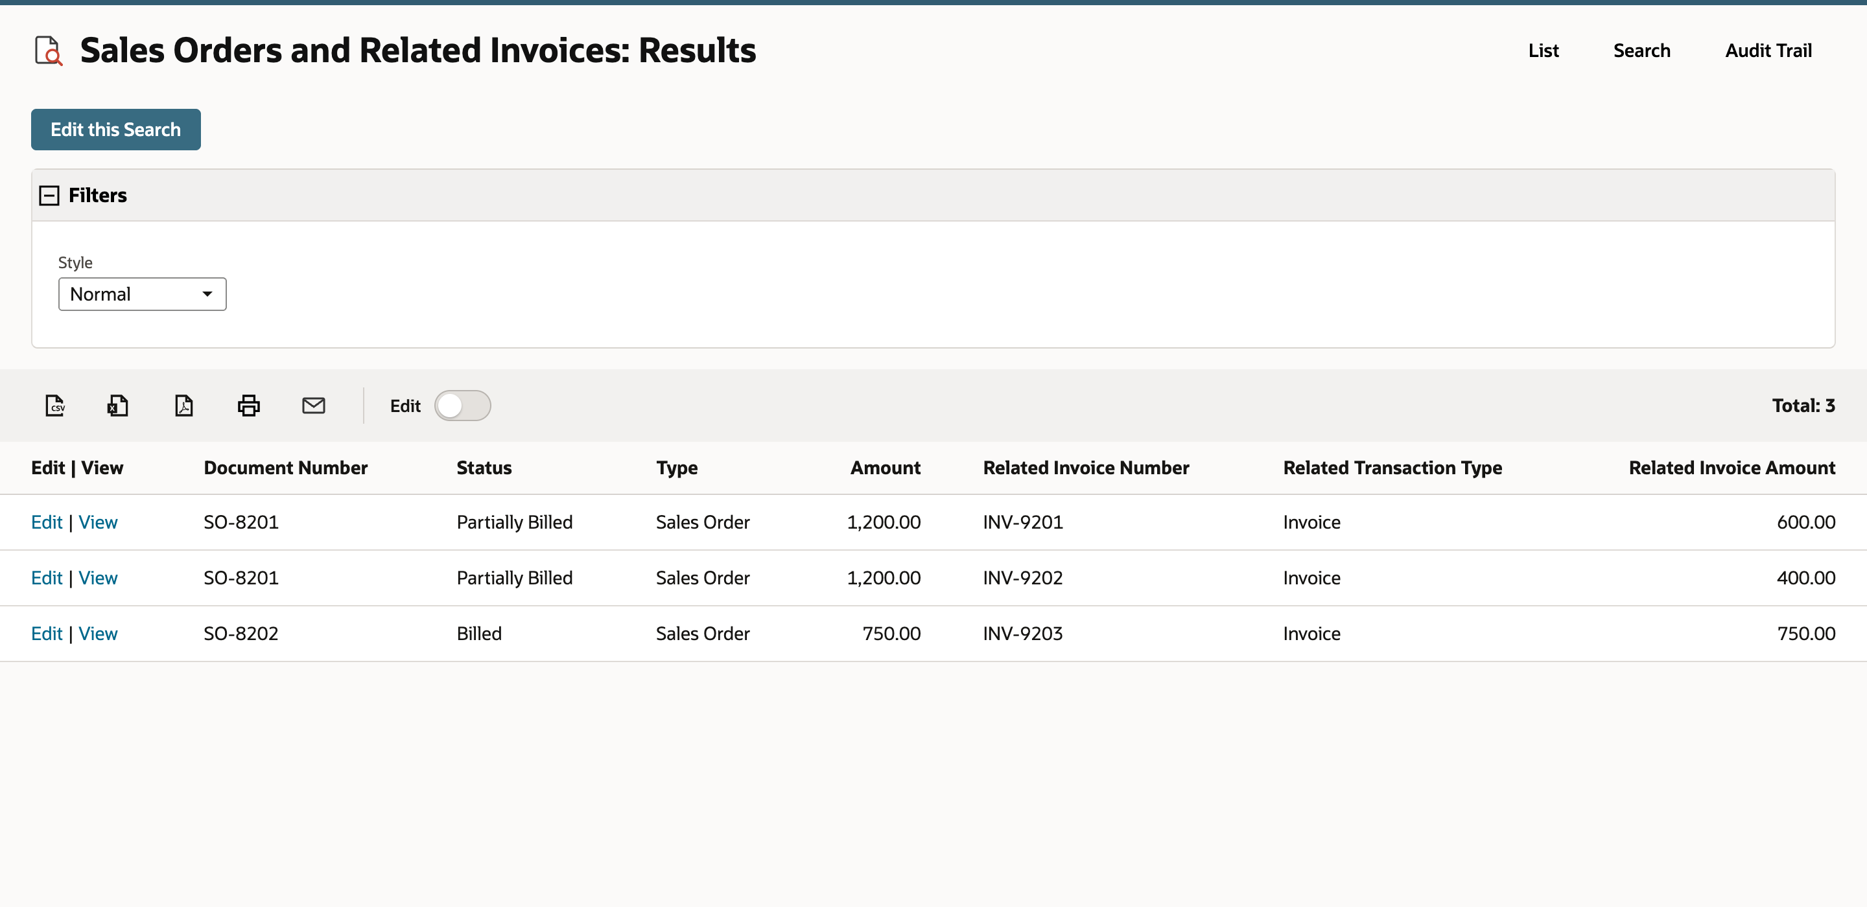
Task: Sort by Amount column header
Action: [x=885, y=468]
